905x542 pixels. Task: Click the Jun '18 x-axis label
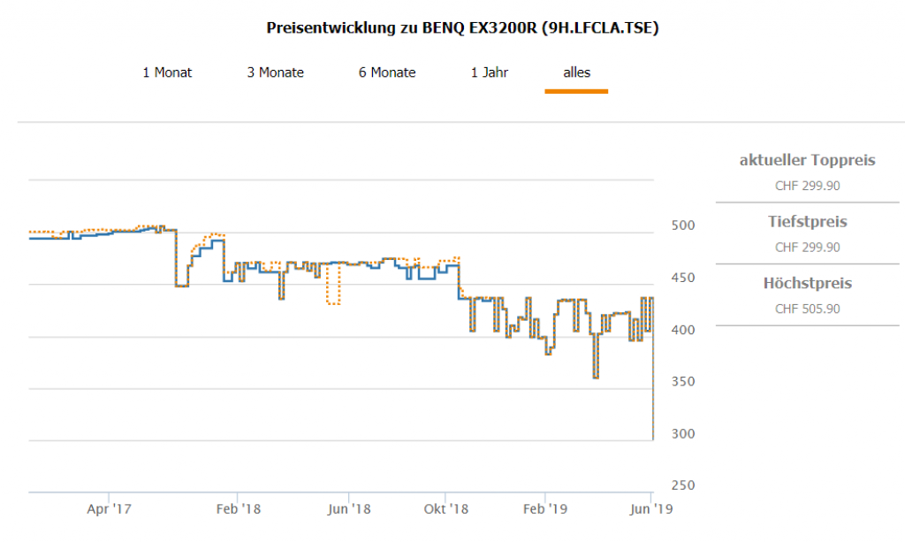349,508
